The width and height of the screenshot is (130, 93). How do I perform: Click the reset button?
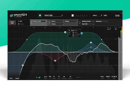tap(11, 78)
